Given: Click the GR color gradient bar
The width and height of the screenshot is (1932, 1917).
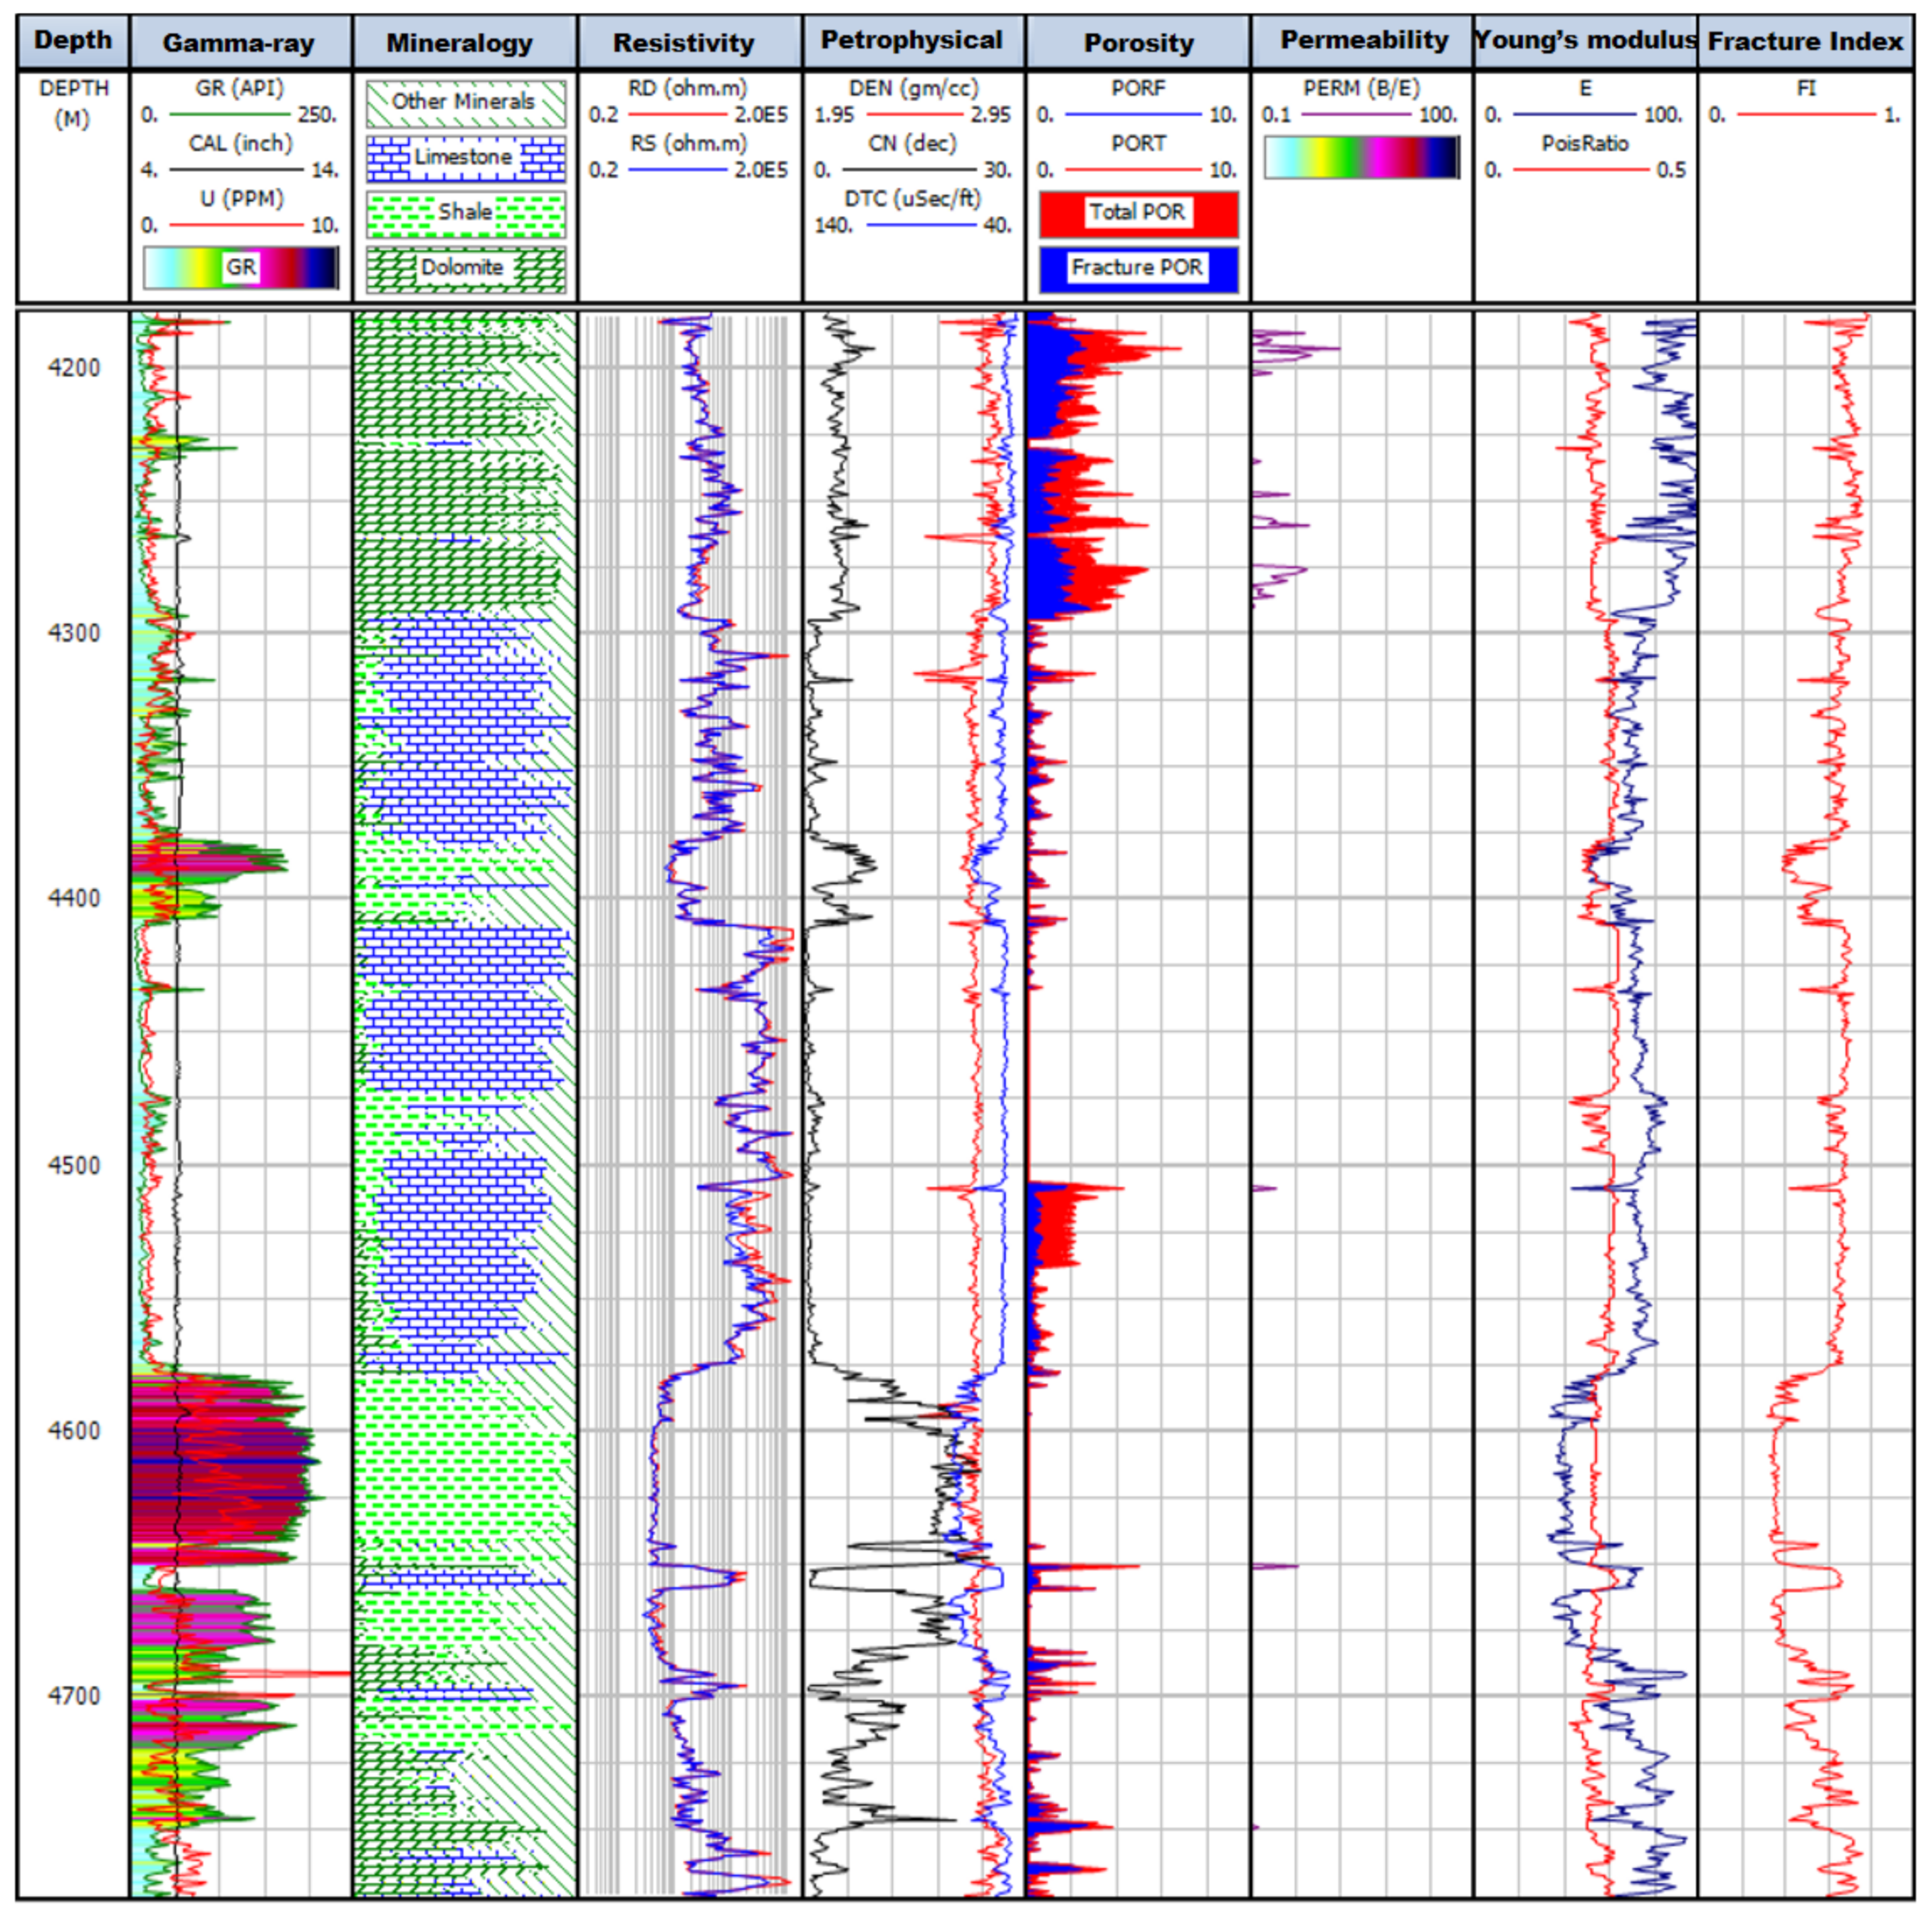Looking at the screenshot, I should 240,267.
